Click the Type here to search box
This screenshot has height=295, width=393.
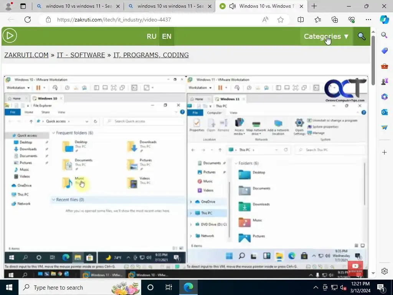[x=80, y=287]
